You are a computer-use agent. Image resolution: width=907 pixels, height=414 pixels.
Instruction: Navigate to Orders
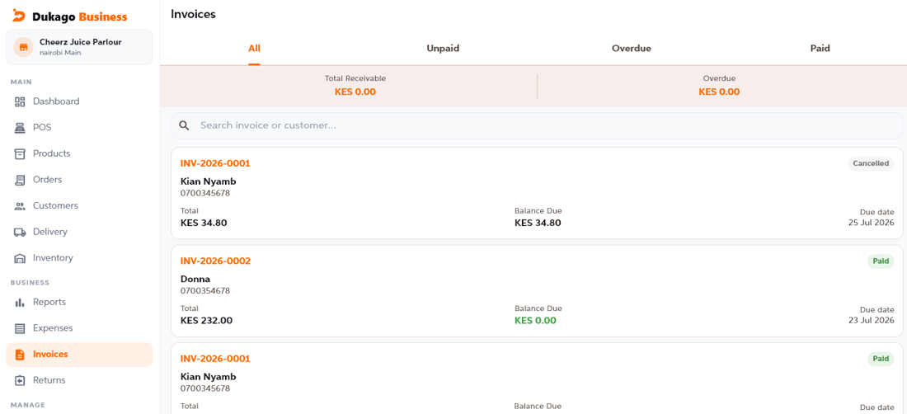[79, 180]
